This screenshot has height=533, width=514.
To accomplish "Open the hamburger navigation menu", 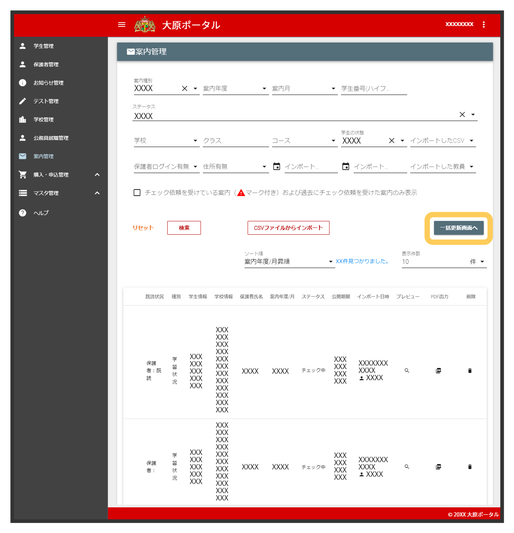I will [x=122, y=25].
